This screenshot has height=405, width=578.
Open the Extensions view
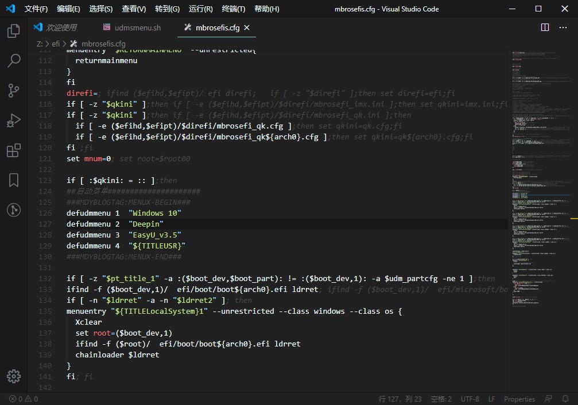pos(14,150)
